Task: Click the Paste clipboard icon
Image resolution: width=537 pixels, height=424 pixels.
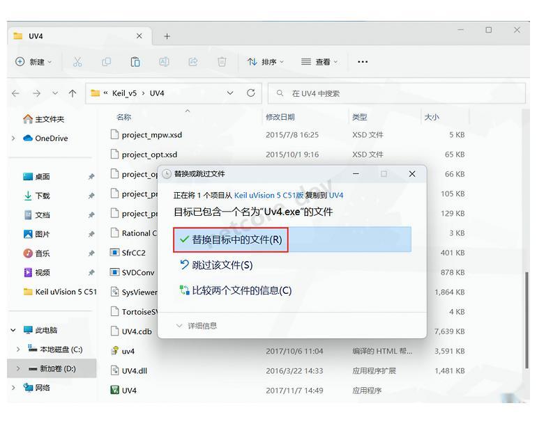Action: 135,62
